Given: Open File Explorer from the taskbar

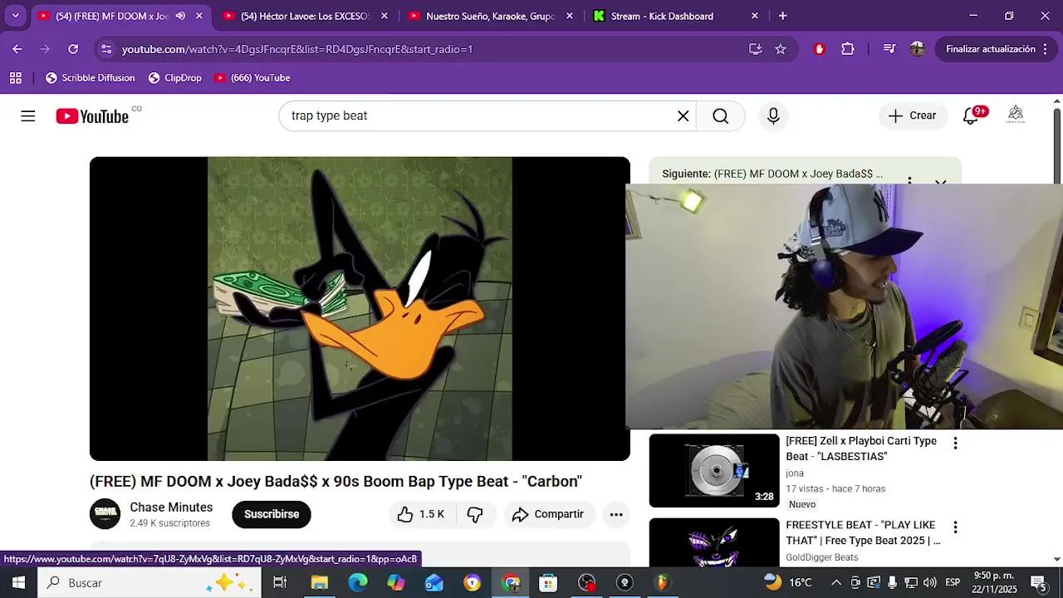Looking at the screenshot, I should (x=320, y=582).
